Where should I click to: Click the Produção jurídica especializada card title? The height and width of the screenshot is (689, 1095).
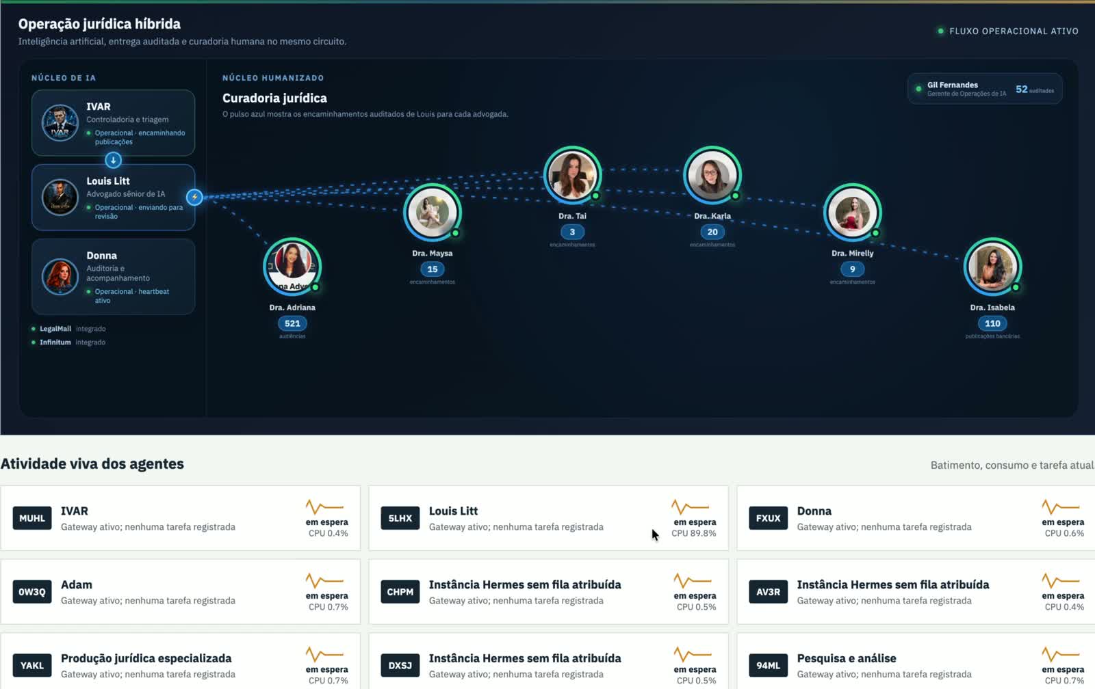pos(146,658)
